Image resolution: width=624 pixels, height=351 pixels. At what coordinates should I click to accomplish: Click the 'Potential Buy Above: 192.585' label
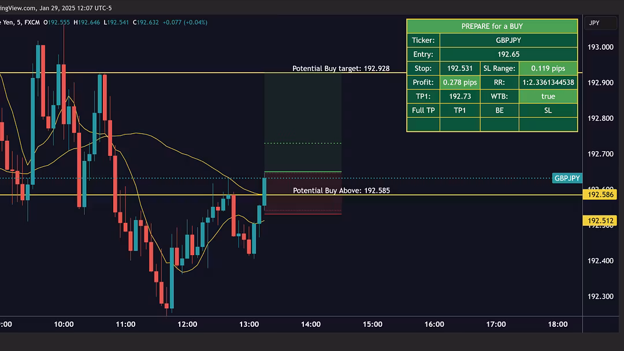[x=341, y=190]
